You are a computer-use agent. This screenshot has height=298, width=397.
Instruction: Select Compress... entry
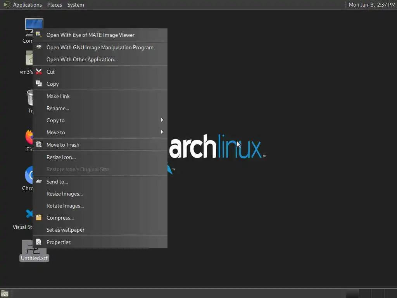100,218
